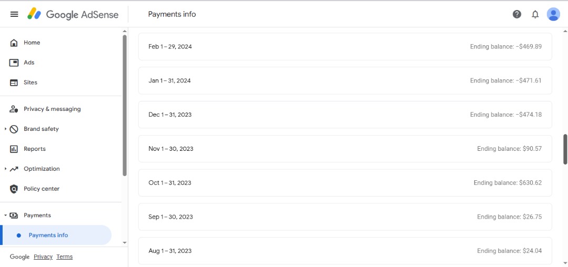Screen dimensions: 568x267
Task: Open the Feb 1 – 29, 2024 statement
Action: point(345,47)
